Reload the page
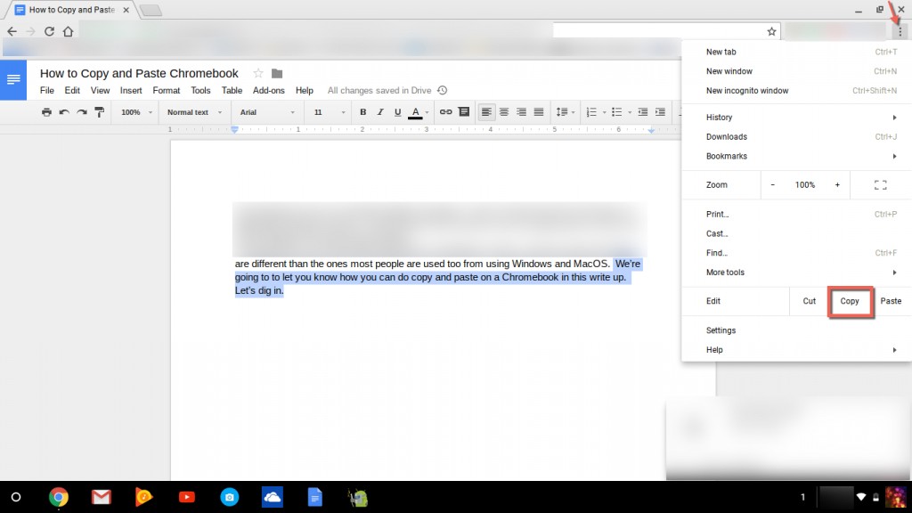Image resolution: width=912 pixels, height=513 pixels. point(50,31)
